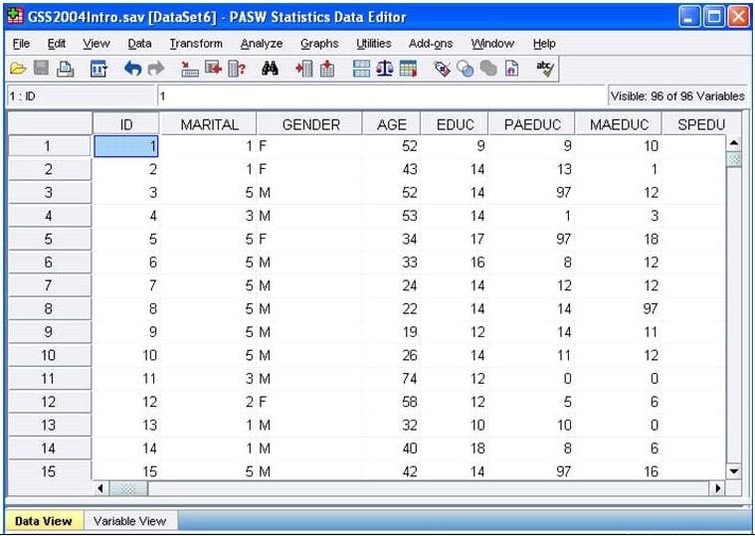Open the Graphs menu
Viewport: 755px width, 536px height.
click(319, 44)
